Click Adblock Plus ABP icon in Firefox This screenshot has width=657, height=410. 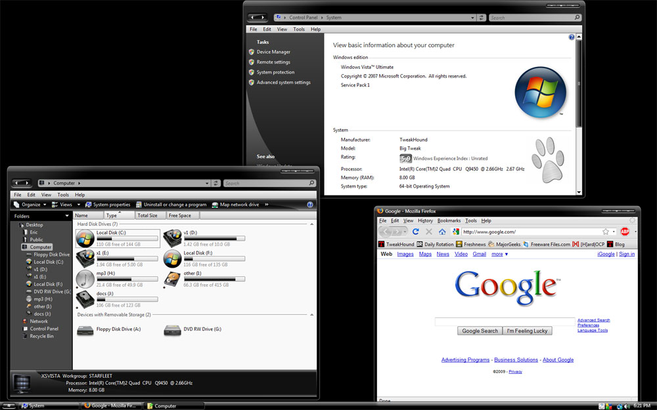point(625,232)
